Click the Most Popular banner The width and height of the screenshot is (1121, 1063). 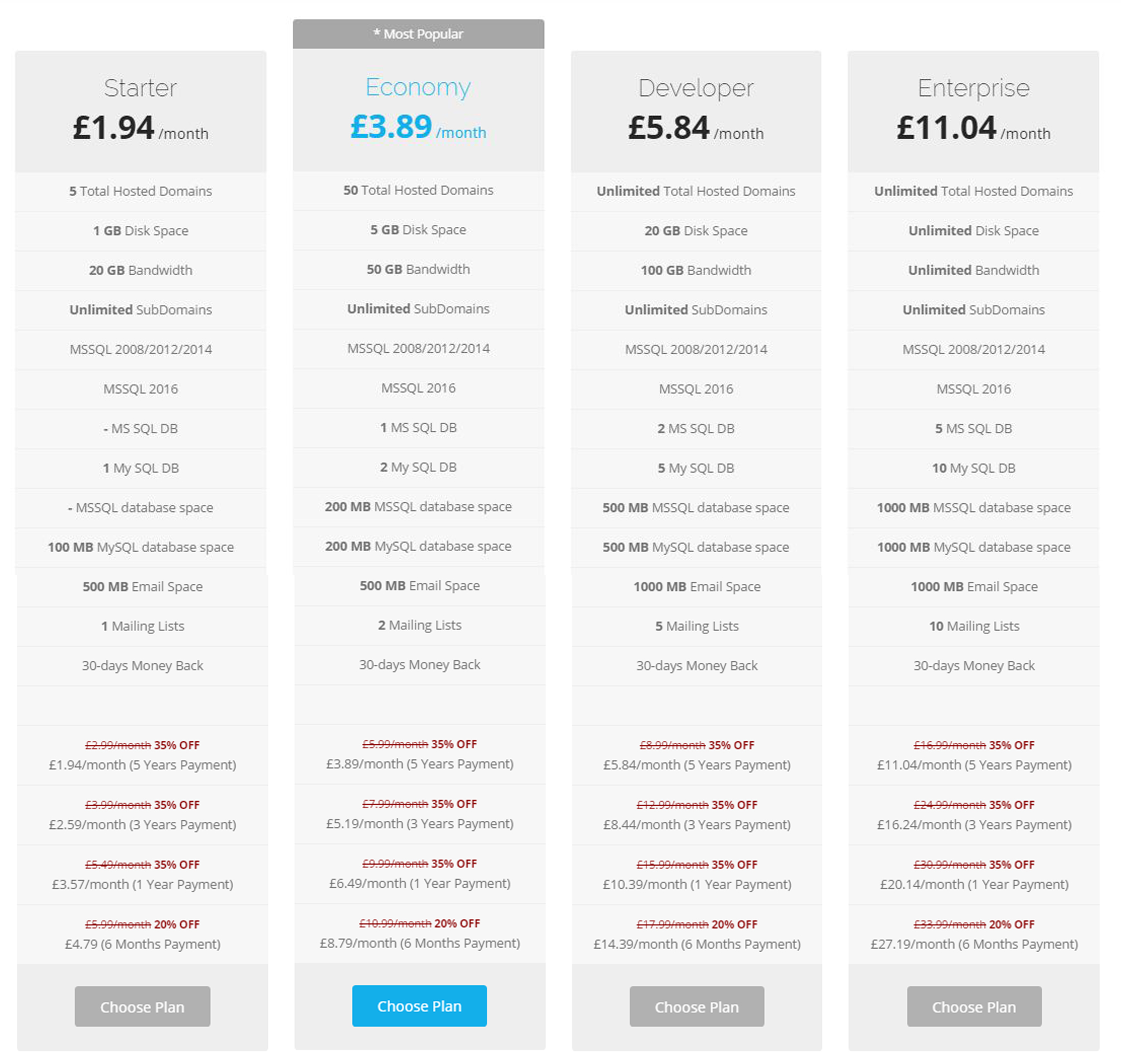(x=418, y=34)
